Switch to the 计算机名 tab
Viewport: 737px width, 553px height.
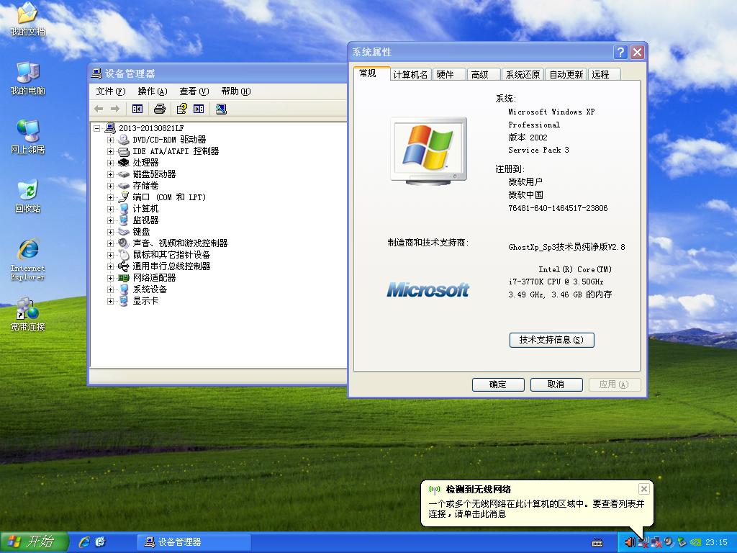coord(410,74)
